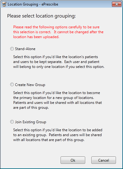Click the description about added to existing group

pos(58,135)
